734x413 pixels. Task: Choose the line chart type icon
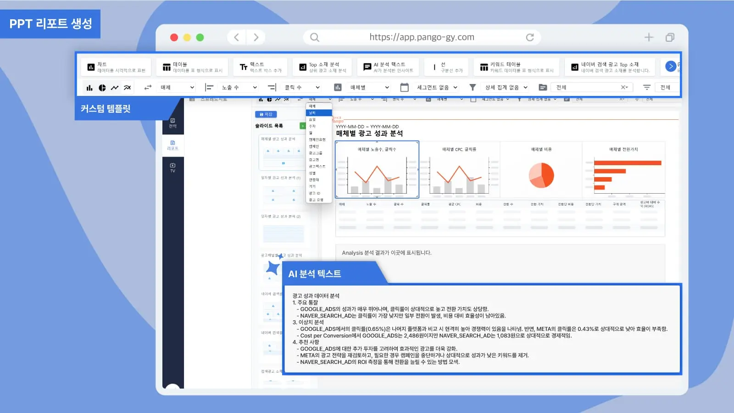point(115,88)
